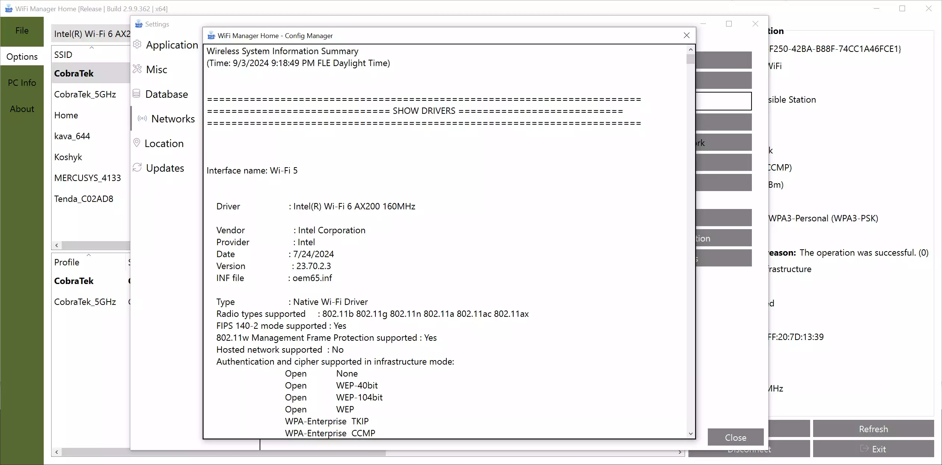The width and height of the screenshot is (942, 465).
Task: Select the CobraTek profile row
Action: 91,281
